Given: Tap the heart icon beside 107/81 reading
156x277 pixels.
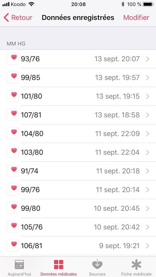Looking at the screenshot, I should (x=13, y=114).
